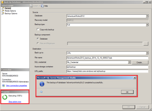Click OK in the backup completed message
The width and height of the screenshot is (152, 111).
pos(127,92)
